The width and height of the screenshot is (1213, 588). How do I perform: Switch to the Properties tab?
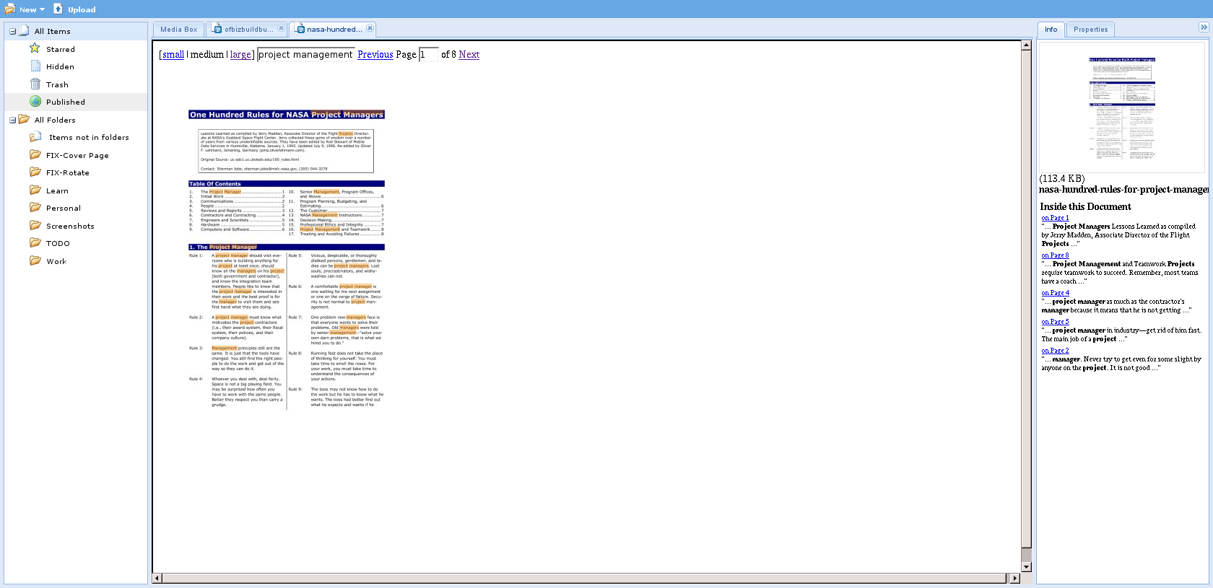click(x=1090, y=30)
